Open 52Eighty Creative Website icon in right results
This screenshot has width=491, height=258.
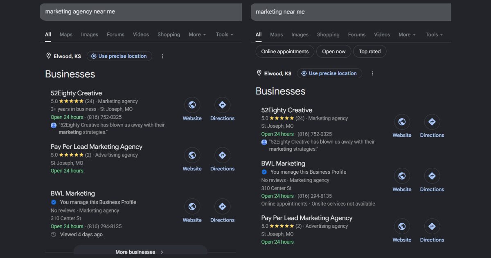(x=402, y=122)
